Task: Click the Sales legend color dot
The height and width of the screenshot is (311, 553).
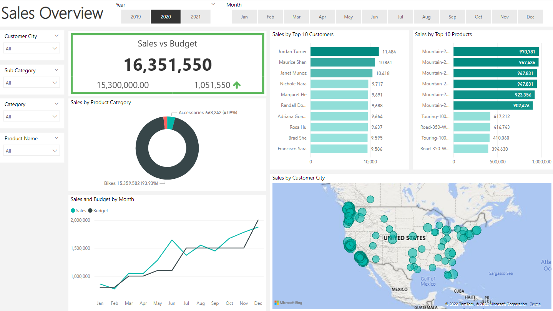Action: (72, 211)
